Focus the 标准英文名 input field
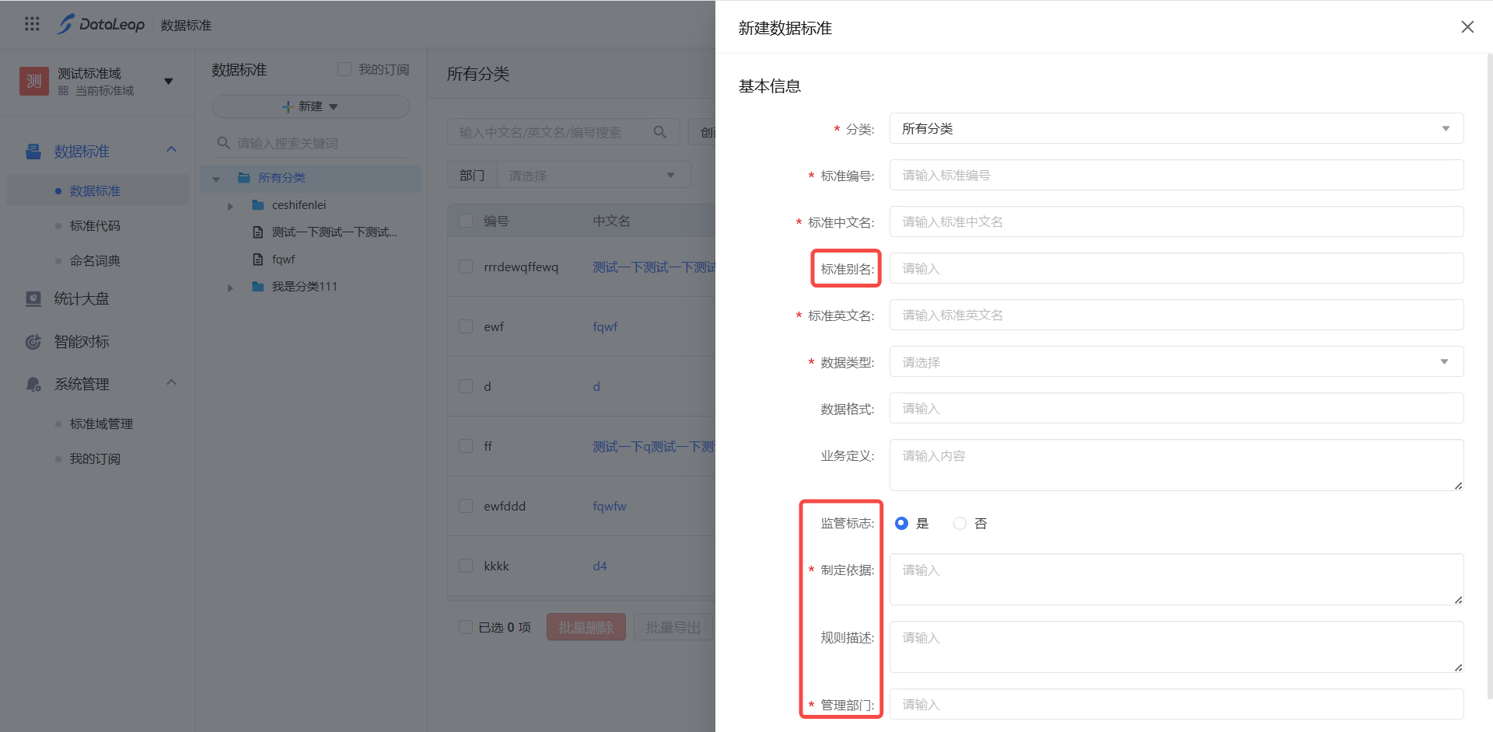The width and height of the screenshot is (1493, 732). tap(1177, 315)
